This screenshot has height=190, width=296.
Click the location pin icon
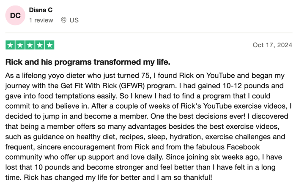coord(63,20)
